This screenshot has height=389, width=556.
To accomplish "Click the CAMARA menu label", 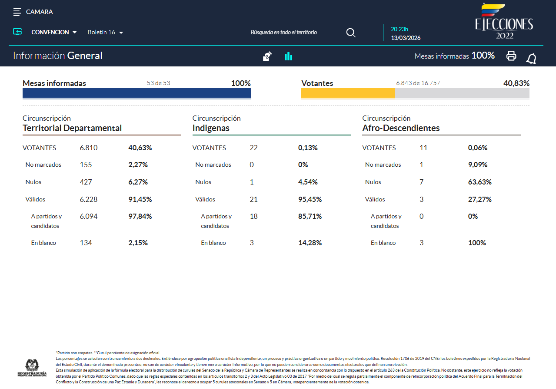I will click(40, 12).
